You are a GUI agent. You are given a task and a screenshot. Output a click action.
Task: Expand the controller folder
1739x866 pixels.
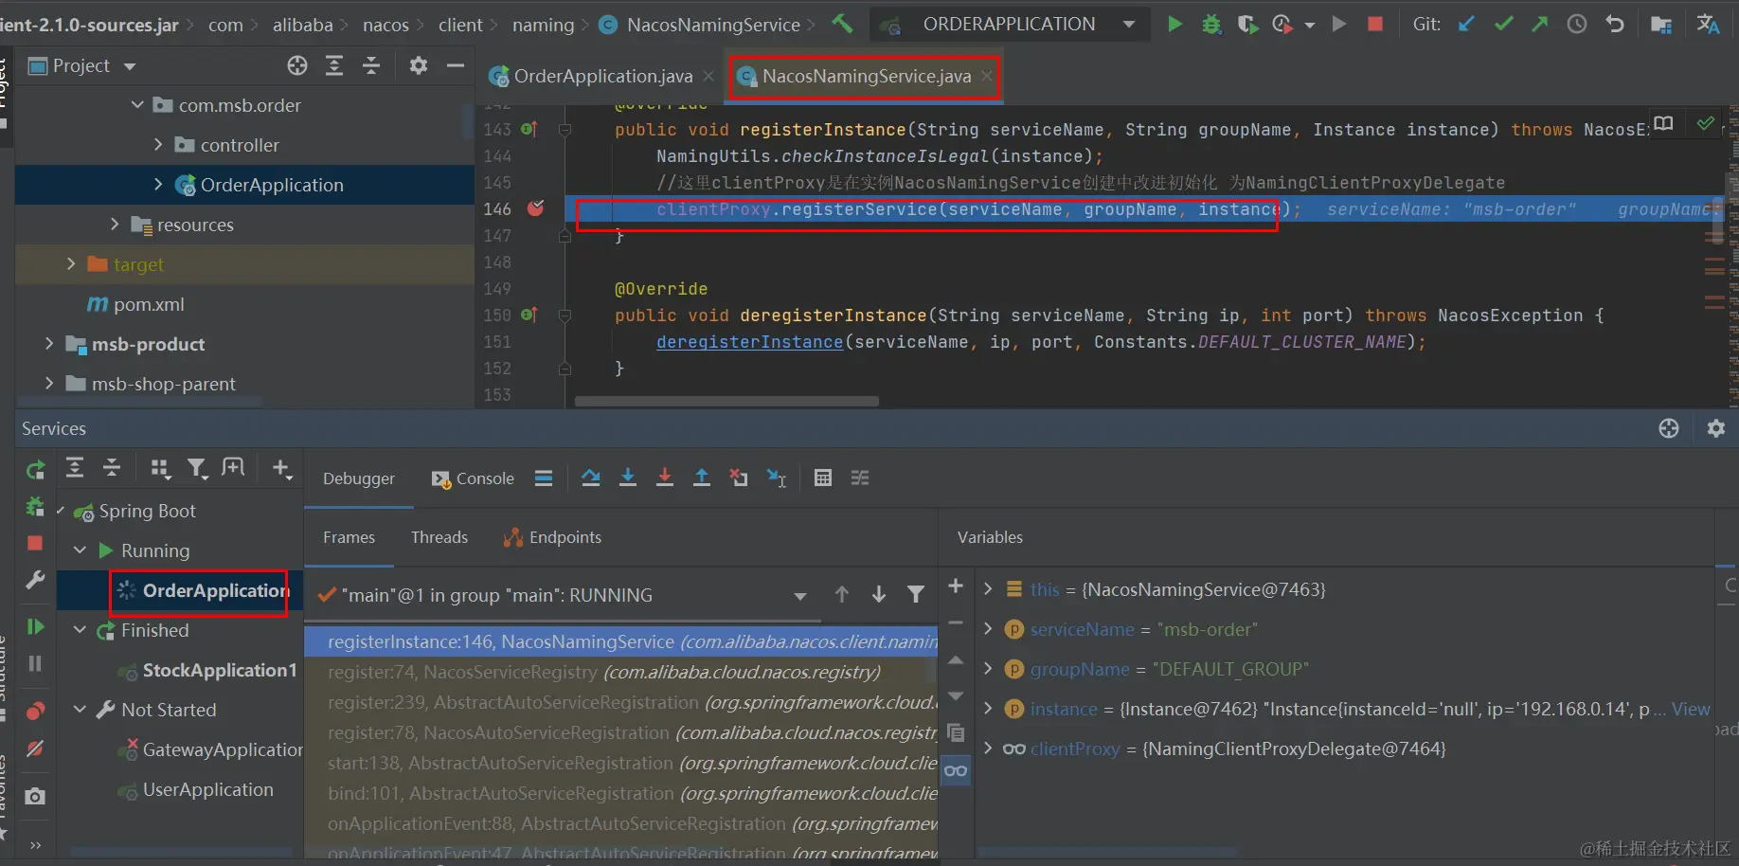(x=158, y=144)
